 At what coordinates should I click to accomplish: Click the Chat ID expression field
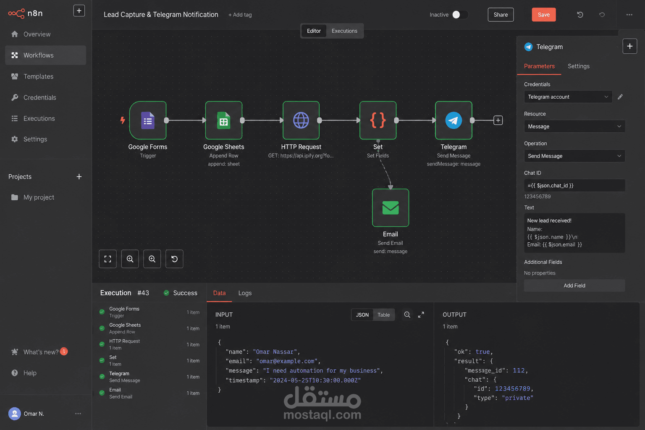click(x=574, y=186)
